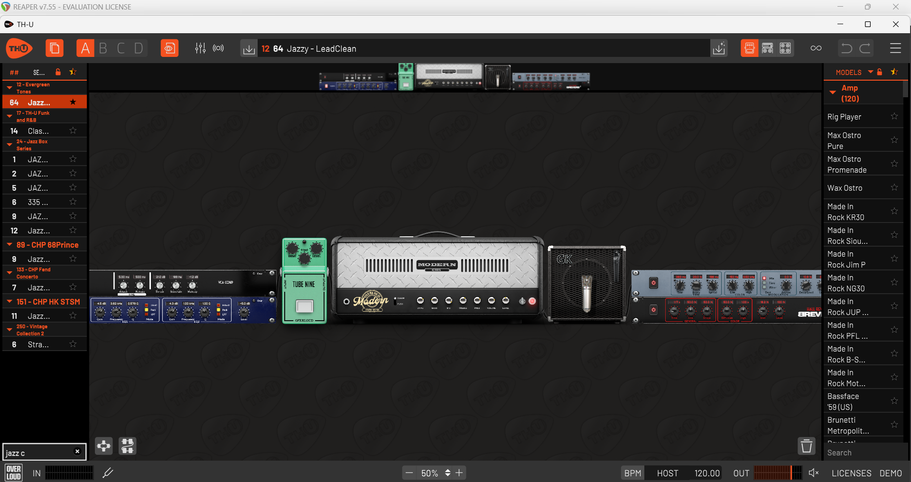Switch to the four-speaker grid view icon
The width and height of the screenshot is (911, 482).
785,48
